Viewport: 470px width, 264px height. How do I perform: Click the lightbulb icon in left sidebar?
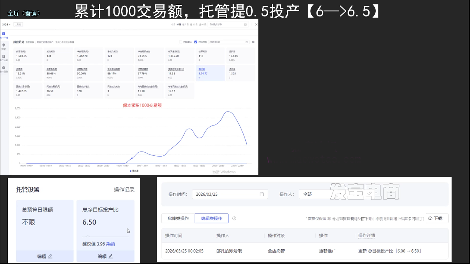4,45
